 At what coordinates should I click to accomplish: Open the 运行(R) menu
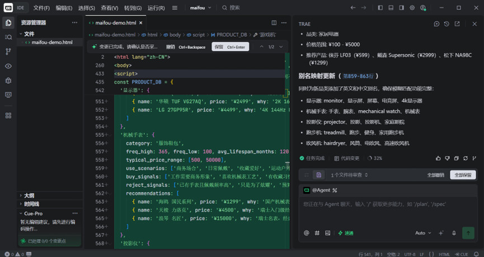pyautogui.click(x=156, y=8)
